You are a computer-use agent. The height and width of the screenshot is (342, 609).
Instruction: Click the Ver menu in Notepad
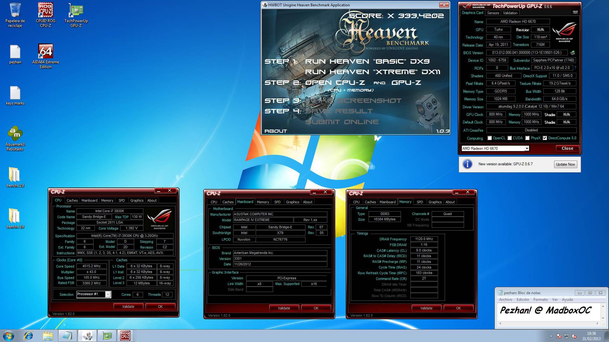click(555, 300)
